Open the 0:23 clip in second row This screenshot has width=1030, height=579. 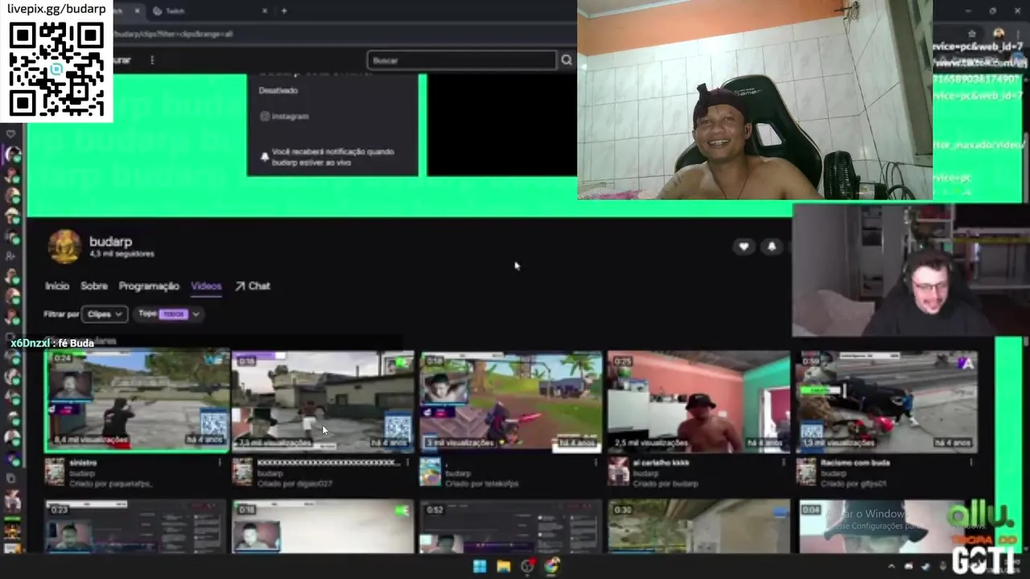135,527
